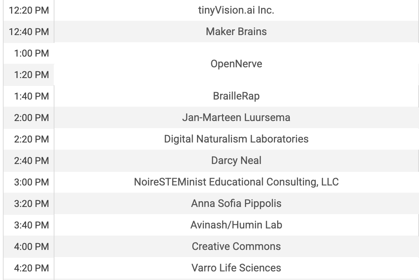
Task: Click the 1:00 PM time cell
Action: (x=32, y=53)
